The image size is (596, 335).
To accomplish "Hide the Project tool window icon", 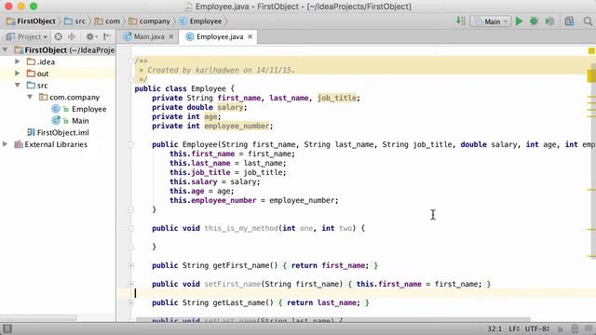I will click(107, 37).
